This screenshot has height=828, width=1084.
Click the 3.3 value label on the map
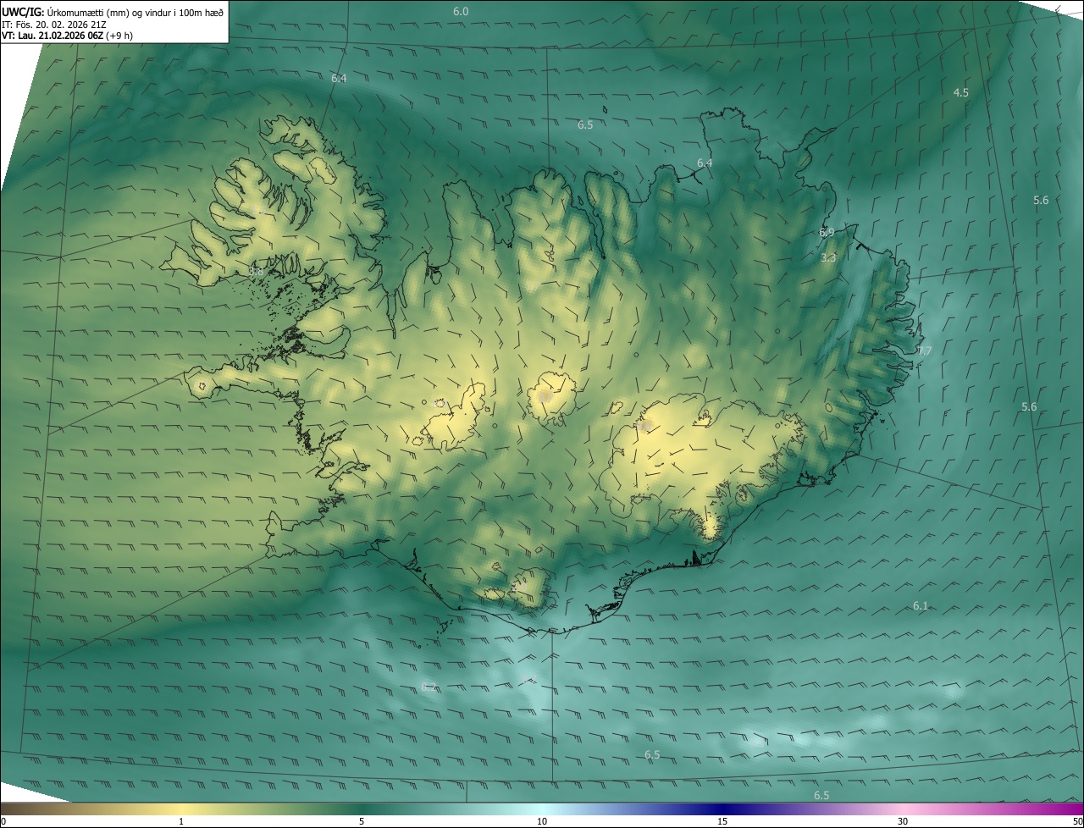(x=828, y=257)
